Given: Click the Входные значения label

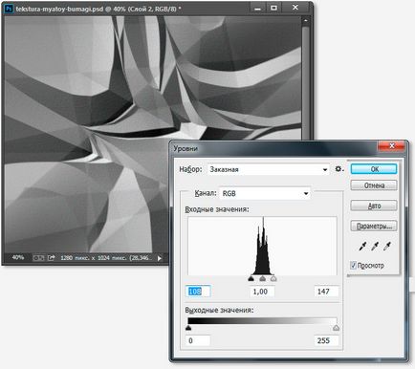Looking at the screenshot, I should pos(217,209).
